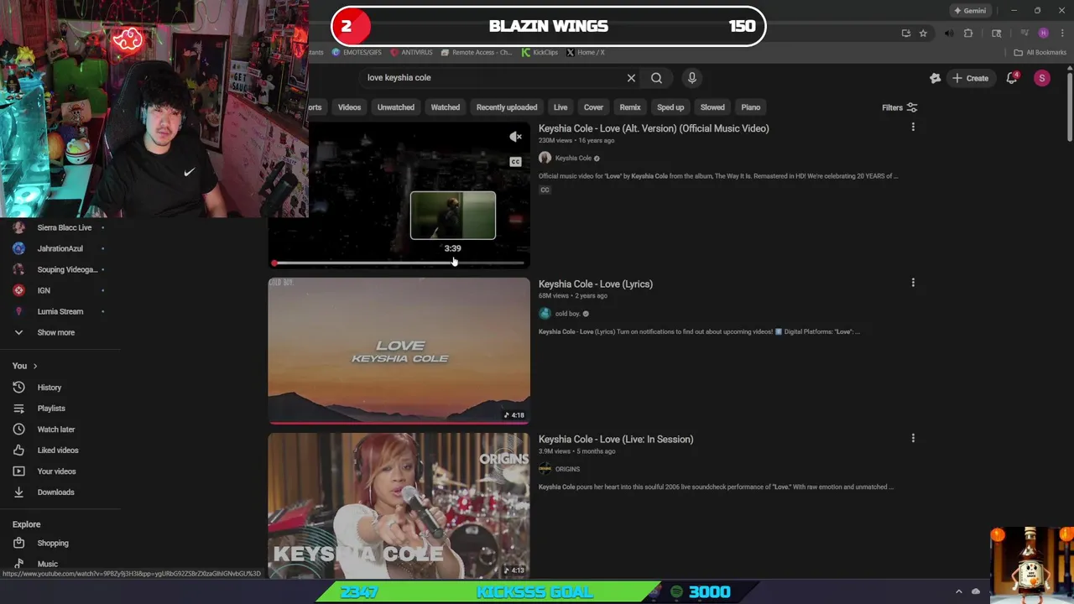Open Chrome profile avatar in toolbar
Viewport: 1074px width, 604px height.
(1043, 34)
